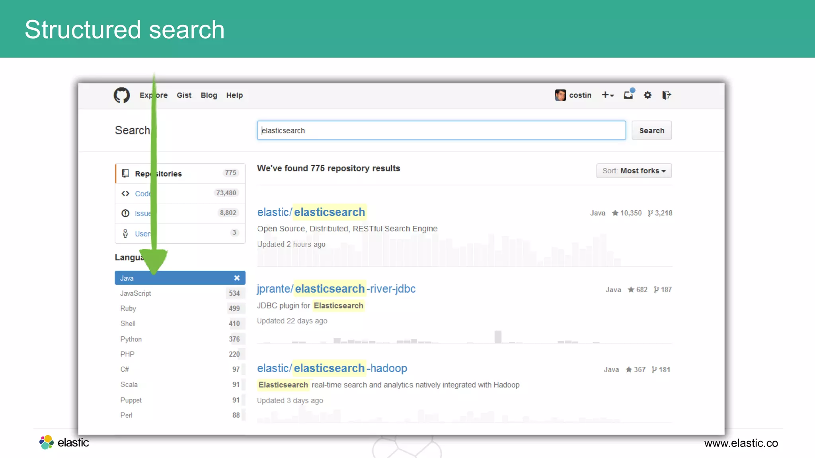Select the Repositories results tab
The image size is (815, 458).
180,173
